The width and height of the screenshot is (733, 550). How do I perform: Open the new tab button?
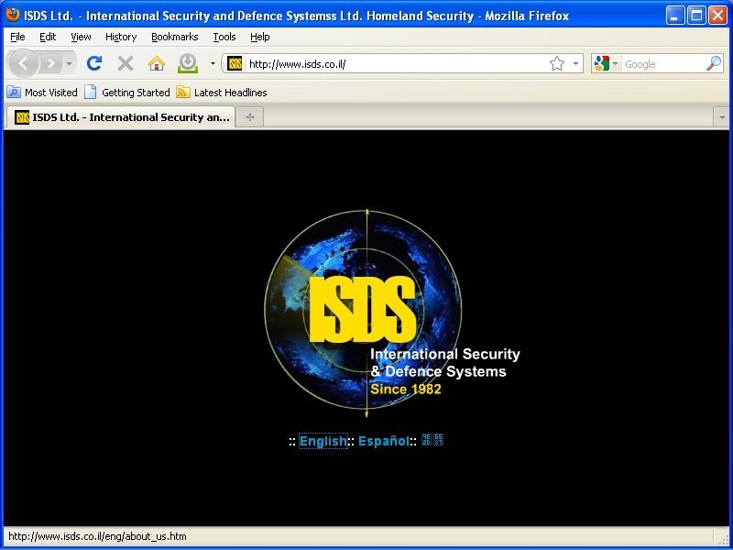click(249, 117)
